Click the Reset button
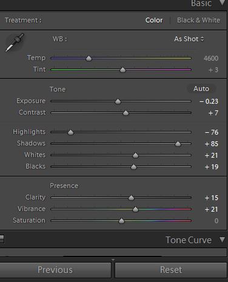This screenshot has height=282, width=228. (171, 270)
